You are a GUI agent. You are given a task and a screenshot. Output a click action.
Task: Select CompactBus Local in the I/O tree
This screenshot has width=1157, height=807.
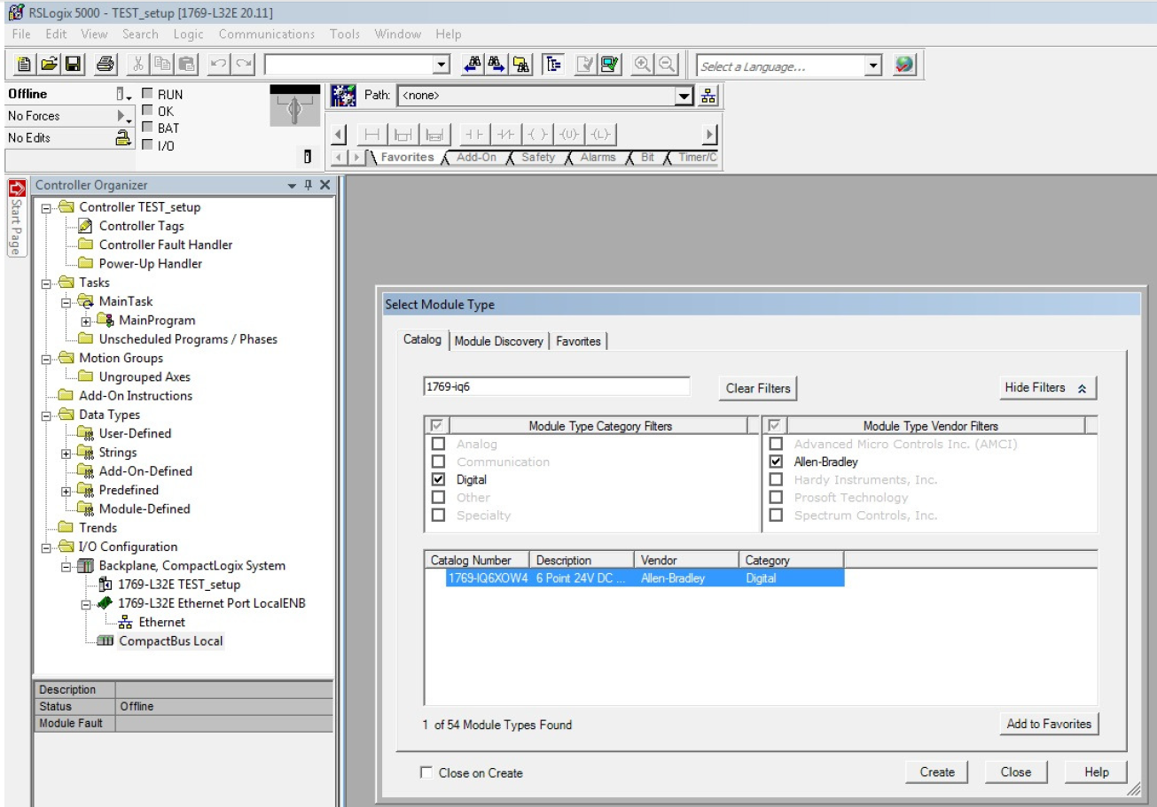tap(170, 640)
